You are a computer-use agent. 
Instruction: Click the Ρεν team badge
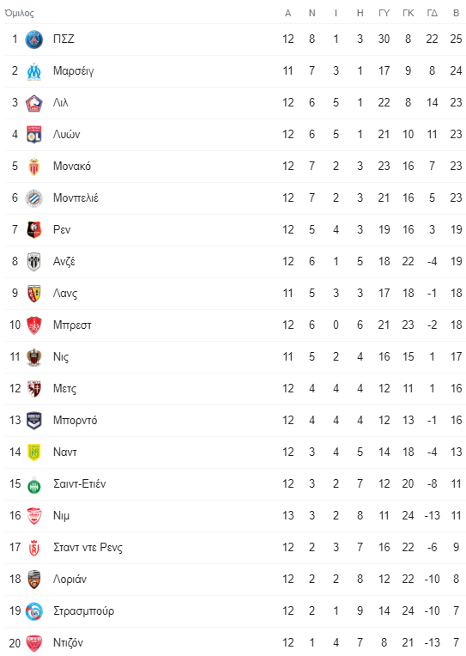coord(33,230)
